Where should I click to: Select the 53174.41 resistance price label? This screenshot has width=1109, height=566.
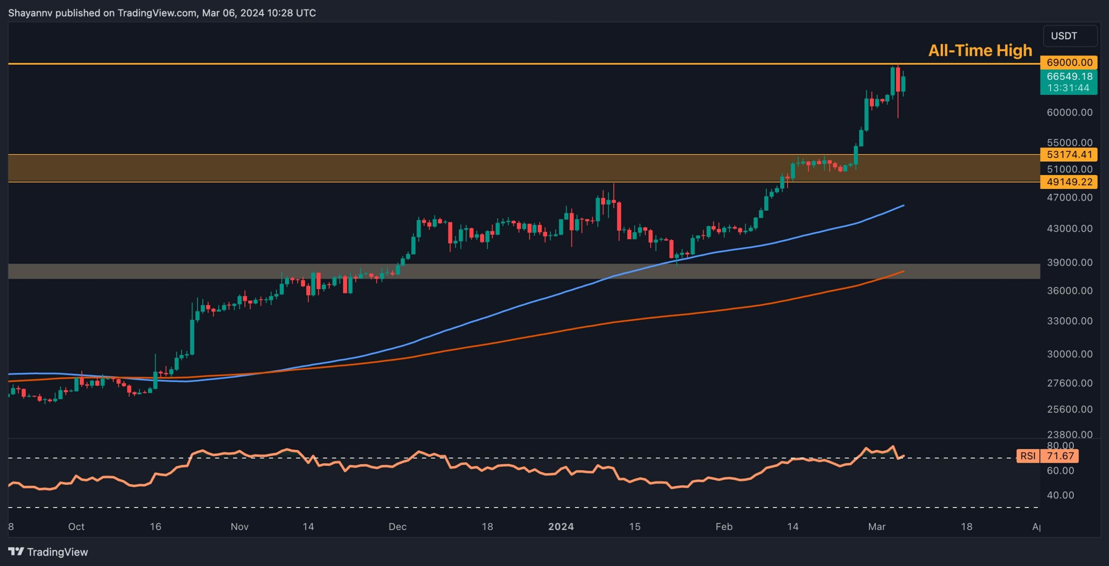pos(1069,154)
